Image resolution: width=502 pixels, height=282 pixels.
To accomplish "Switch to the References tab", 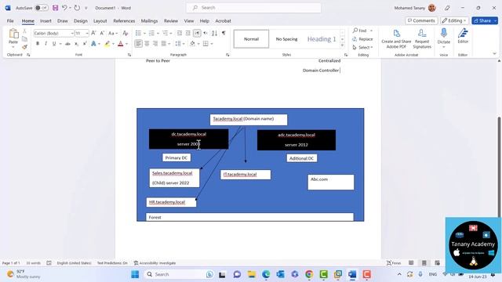I will (x=124, y=21).
